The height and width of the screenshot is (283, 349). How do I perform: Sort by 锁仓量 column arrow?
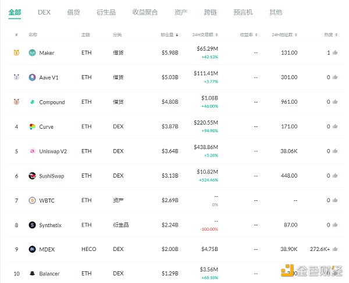(x=177, y=35)
